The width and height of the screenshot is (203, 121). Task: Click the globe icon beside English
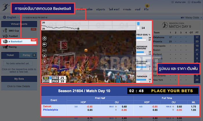[x=5, y=17]
